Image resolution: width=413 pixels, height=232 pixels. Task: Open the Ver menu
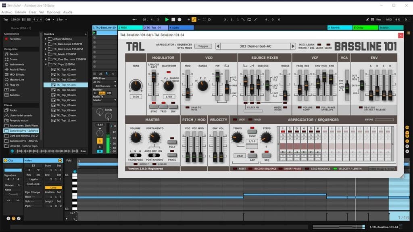(42, 12)
